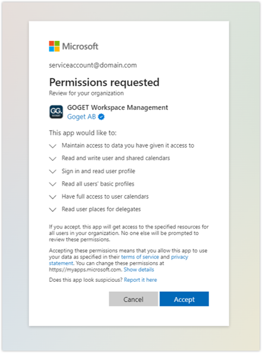Click the 'Permissions requested' heading
The height and width of the screenshot is (353, 262).
pyautogui.click(x=104, y=82)
